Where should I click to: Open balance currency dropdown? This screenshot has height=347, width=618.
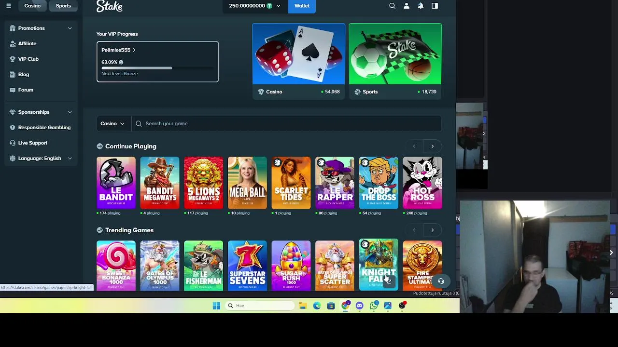pos(278,6)
